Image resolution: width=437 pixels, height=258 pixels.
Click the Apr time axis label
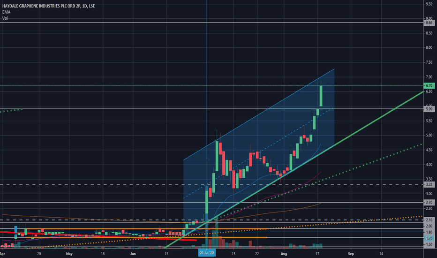(3, 254)
